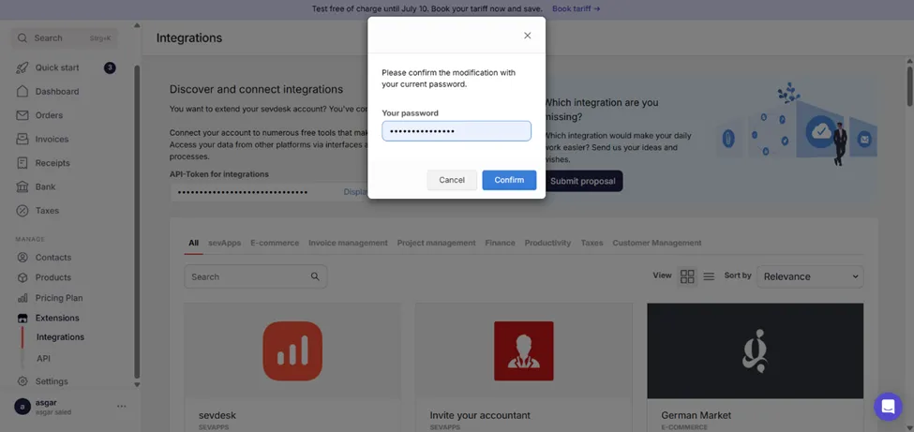Click sidebar scroll up arrow
914x432 pixels.
(137, 25)
